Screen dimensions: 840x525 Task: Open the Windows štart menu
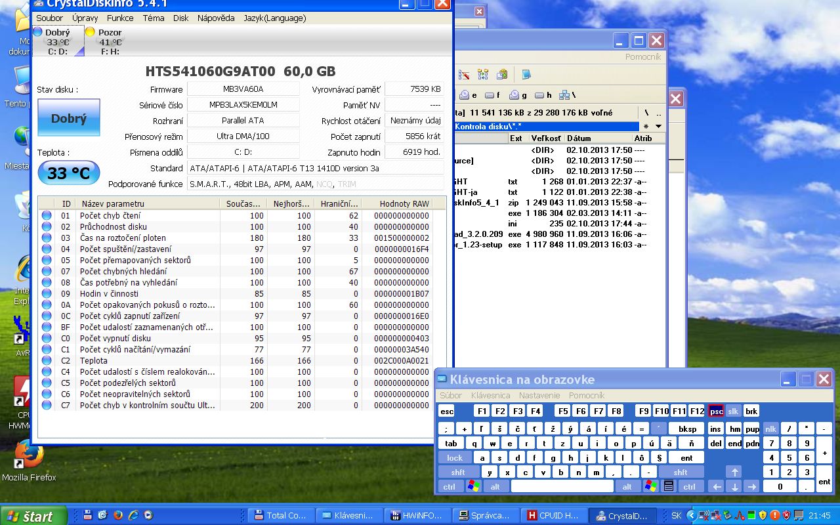click(34, 516)
